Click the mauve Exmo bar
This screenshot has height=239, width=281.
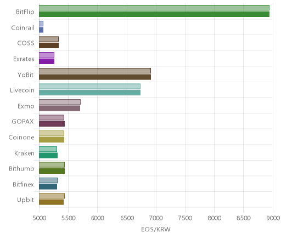pyautogui.click(x=59, y=109)
